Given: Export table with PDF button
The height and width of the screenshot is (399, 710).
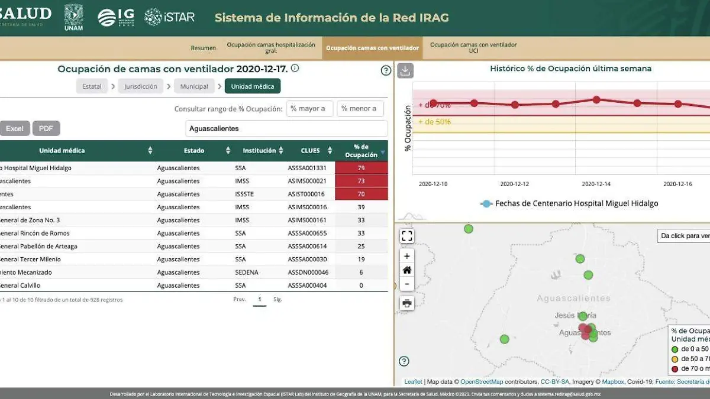Looking at the screenshot, I should click(46, 128).
